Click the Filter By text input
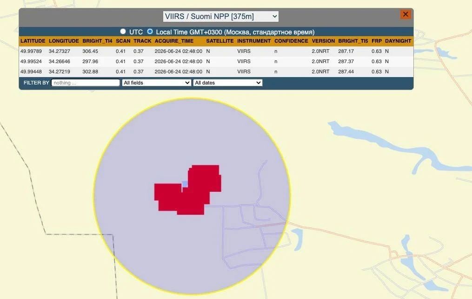The height and width of the screenshot is (299, 472). (x=86, y=83)
